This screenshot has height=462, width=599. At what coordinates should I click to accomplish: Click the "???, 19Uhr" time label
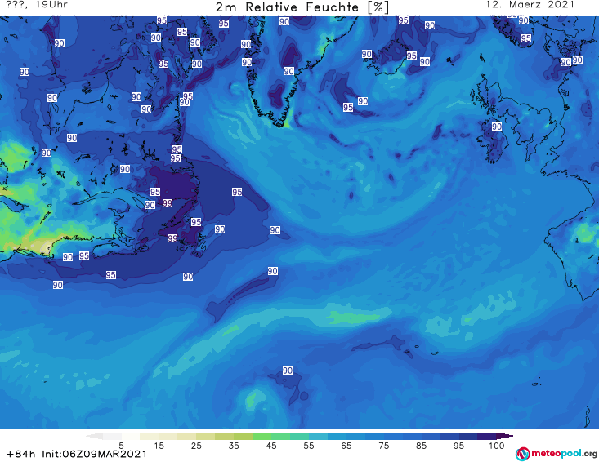pyautogui.click(x=37, y=5)
